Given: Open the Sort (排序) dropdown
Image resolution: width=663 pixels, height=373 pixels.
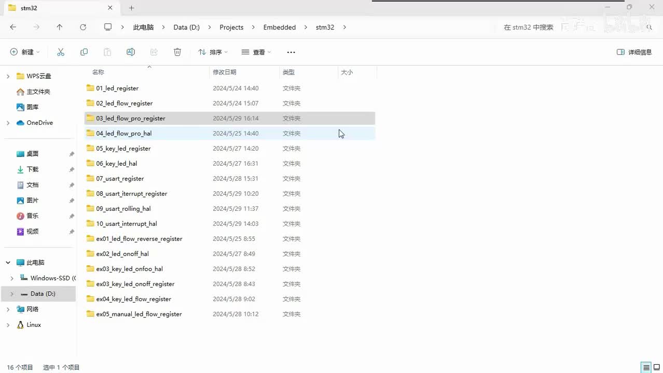Looking at the screenshot, I should (x=213, y=52).
